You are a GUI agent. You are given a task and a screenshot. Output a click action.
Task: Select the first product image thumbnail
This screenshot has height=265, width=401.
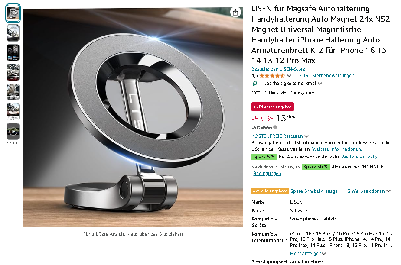tap(13, 13)
